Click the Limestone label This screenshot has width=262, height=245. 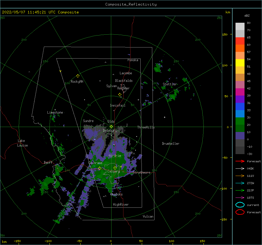click(55, 112)
